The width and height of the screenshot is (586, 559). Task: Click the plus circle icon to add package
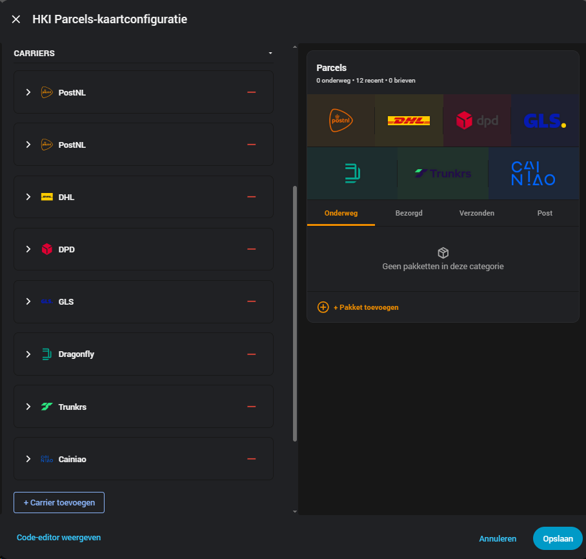(x=323, y=307)
